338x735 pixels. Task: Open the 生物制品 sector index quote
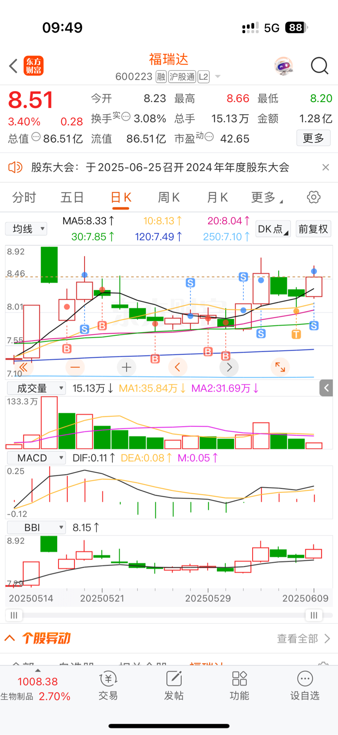coord(36,689)
